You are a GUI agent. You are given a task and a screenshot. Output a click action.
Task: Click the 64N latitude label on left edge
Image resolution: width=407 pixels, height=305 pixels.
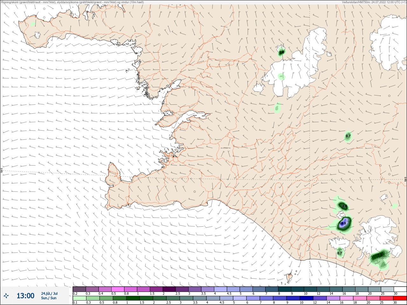(x=2, y=171)
